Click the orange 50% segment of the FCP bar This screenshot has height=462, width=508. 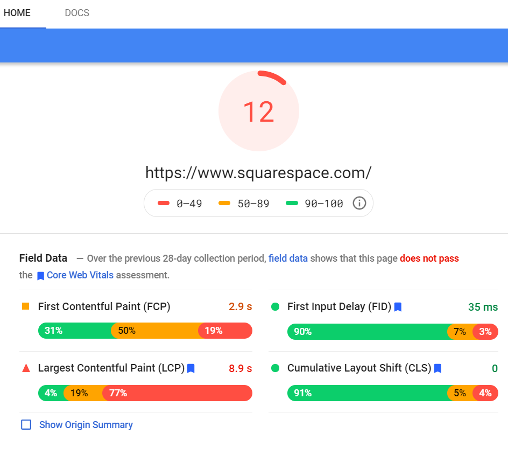(x=155, y=331)
